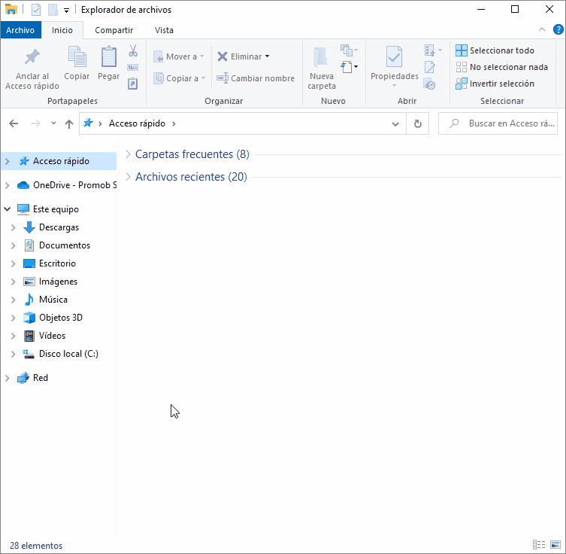
Task: Switch to large icons view in status bar
Action: point(555,545)
